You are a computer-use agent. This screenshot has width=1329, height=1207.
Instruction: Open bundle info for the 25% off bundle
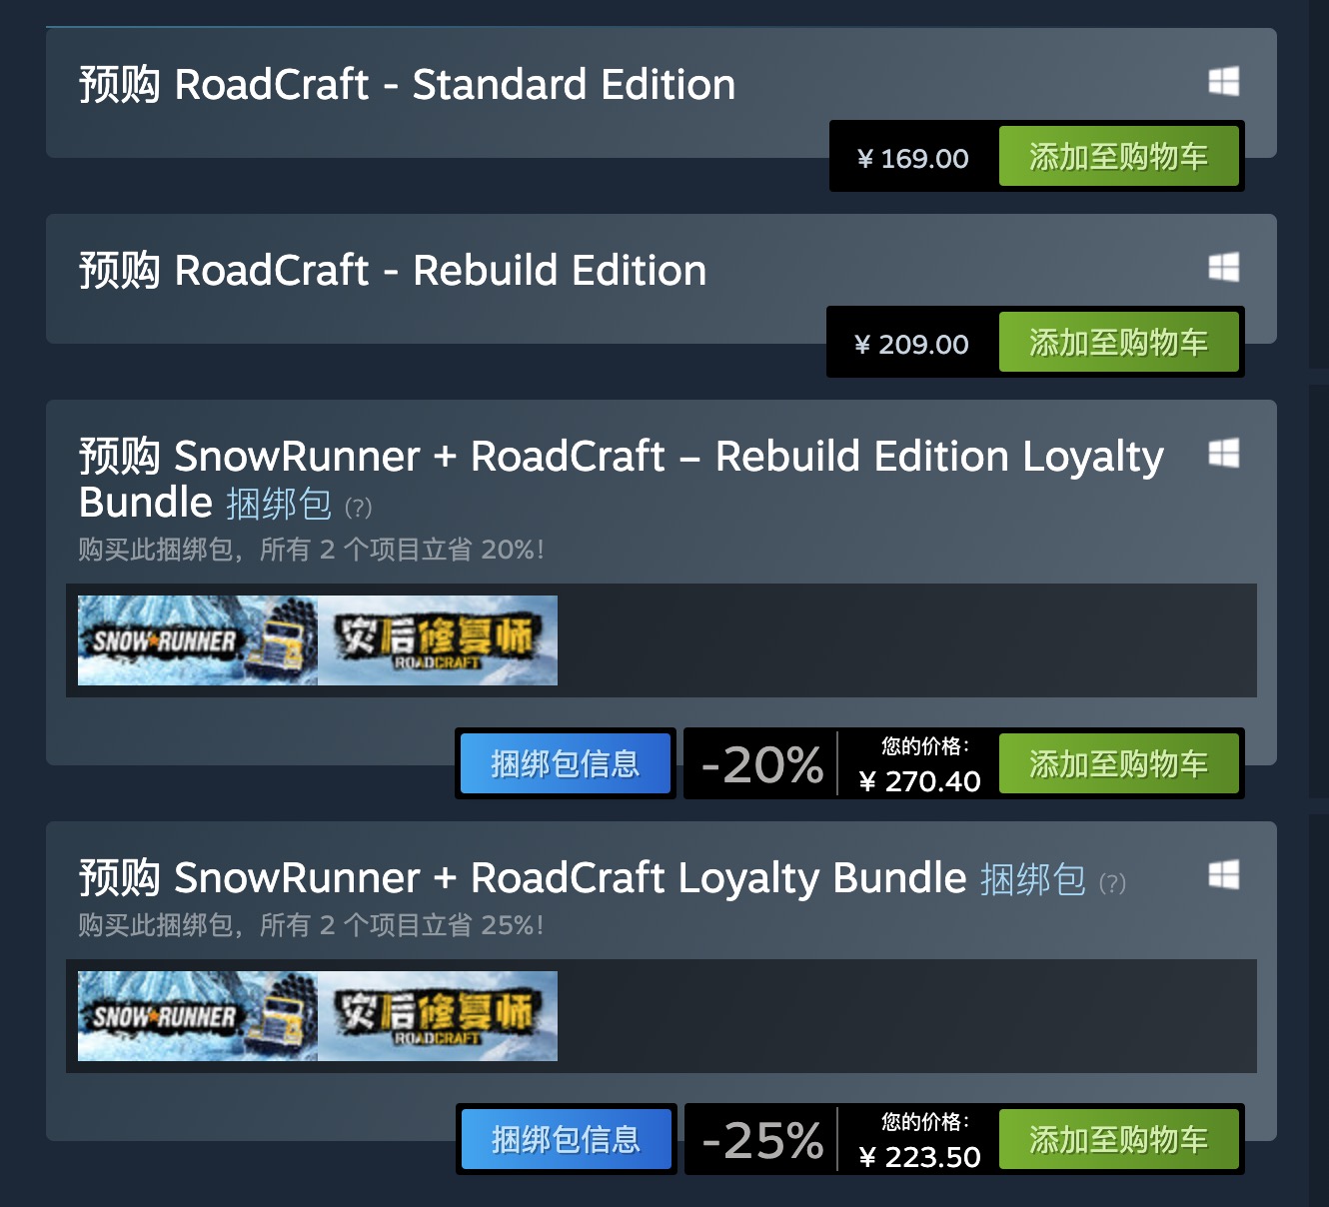(566, 1140)
